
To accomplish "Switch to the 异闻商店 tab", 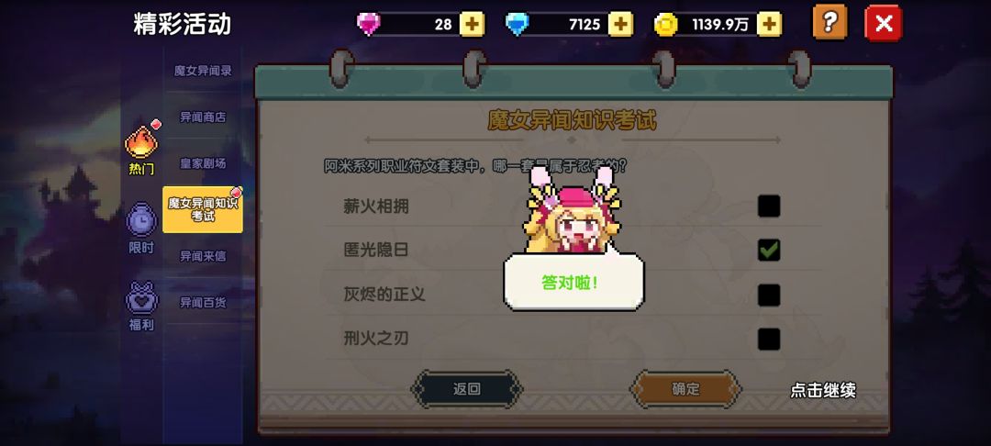I will pos(203,117).
